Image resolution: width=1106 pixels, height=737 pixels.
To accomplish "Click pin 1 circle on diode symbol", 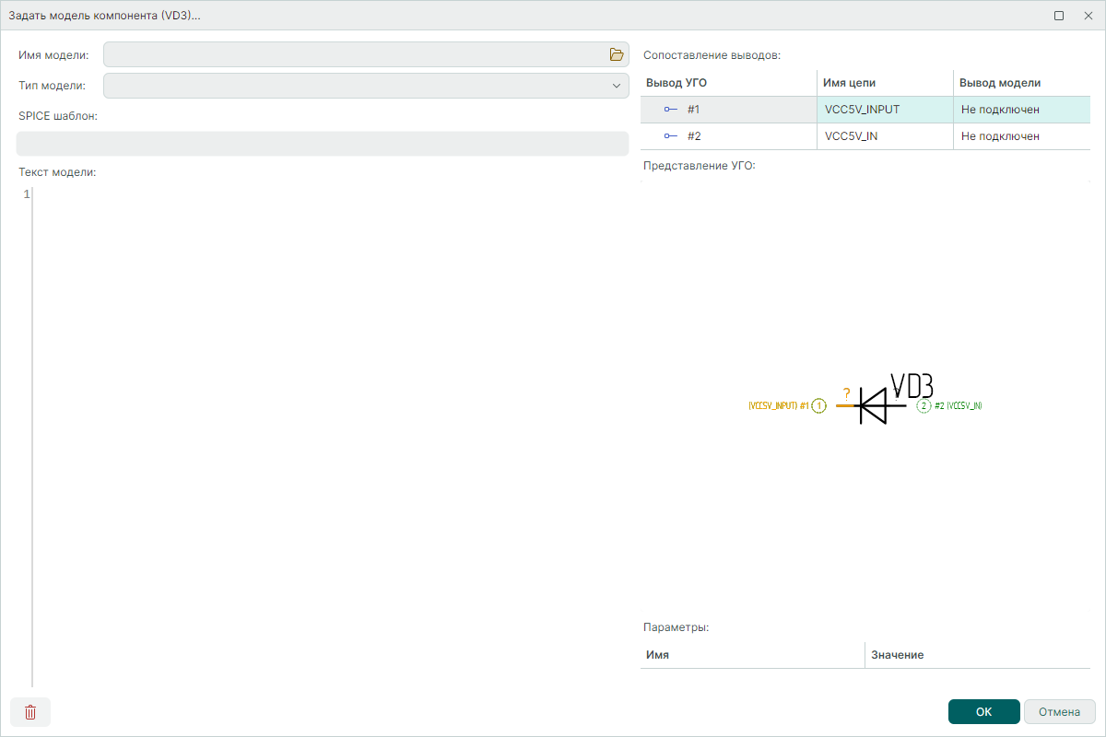I will pos(818,405).
